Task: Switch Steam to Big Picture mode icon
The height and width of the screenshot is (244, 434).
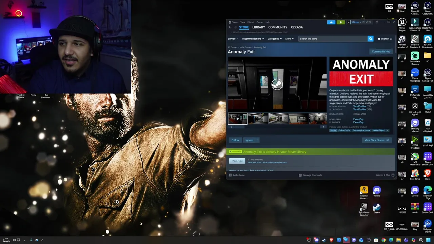Action: (377, 22)
